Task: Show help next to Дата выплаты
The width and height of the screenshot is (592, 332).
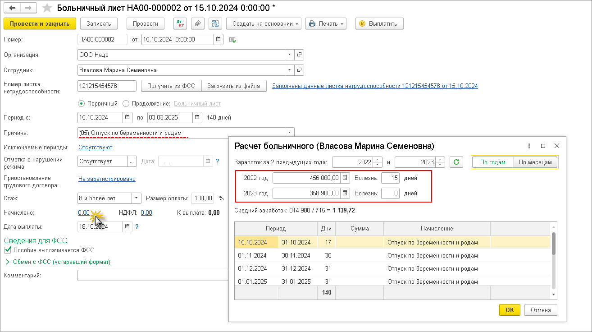Action: 137,226
